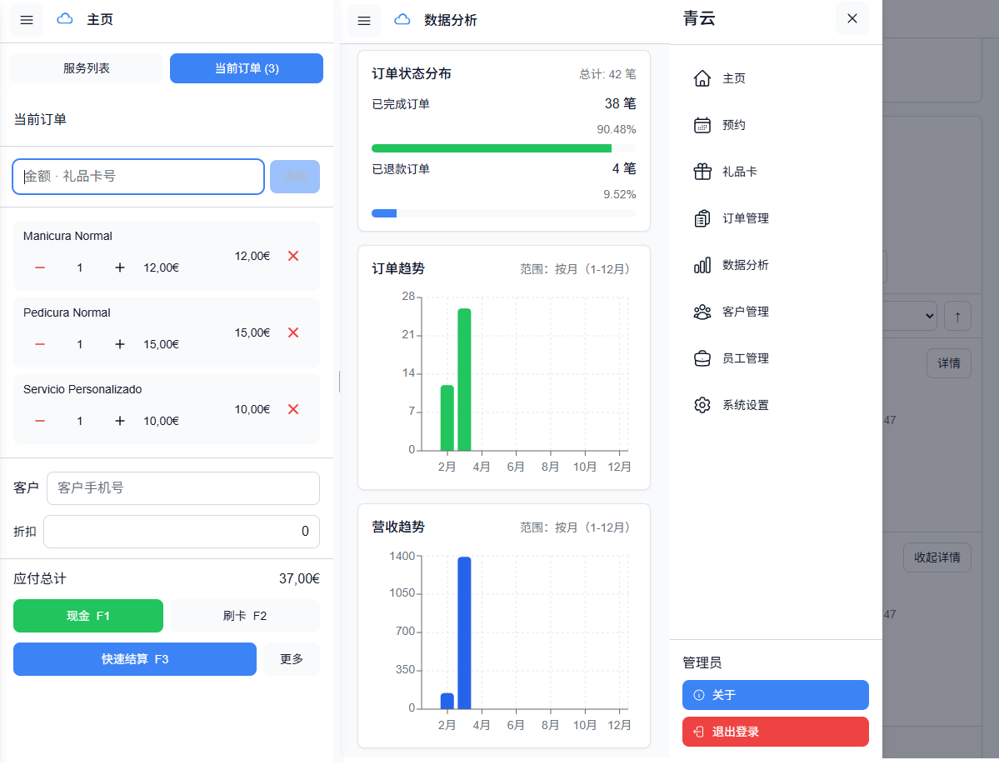Close the 青云 sidebar drawer
Image resolution: width=999 pixels, height=765 pixels.
tap(852, 18)
